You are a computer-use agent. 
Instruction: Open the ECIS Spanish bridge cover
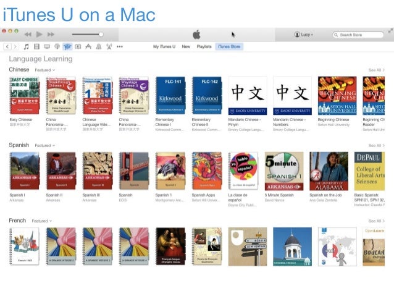click(133, 171)
